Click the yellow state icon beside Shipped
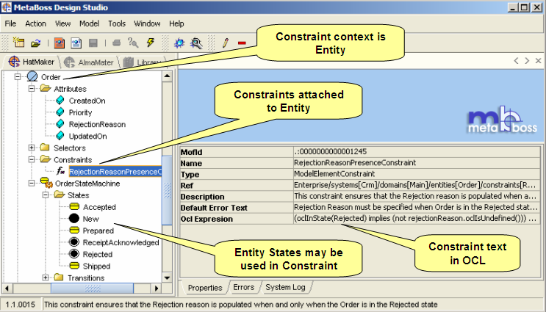 [74, 266]
